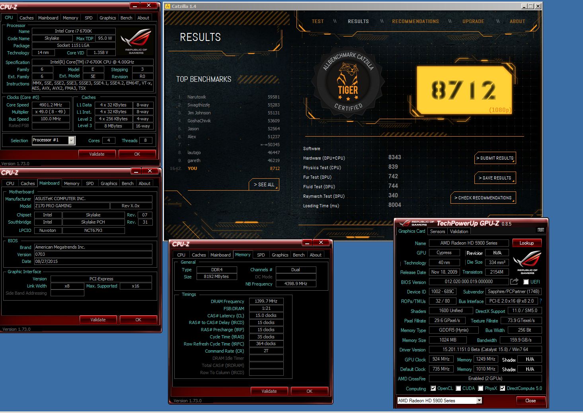Viewport: 583px width, 413px height.
Task: Select the RESULTS section in Catzilla
Action: 358,21
